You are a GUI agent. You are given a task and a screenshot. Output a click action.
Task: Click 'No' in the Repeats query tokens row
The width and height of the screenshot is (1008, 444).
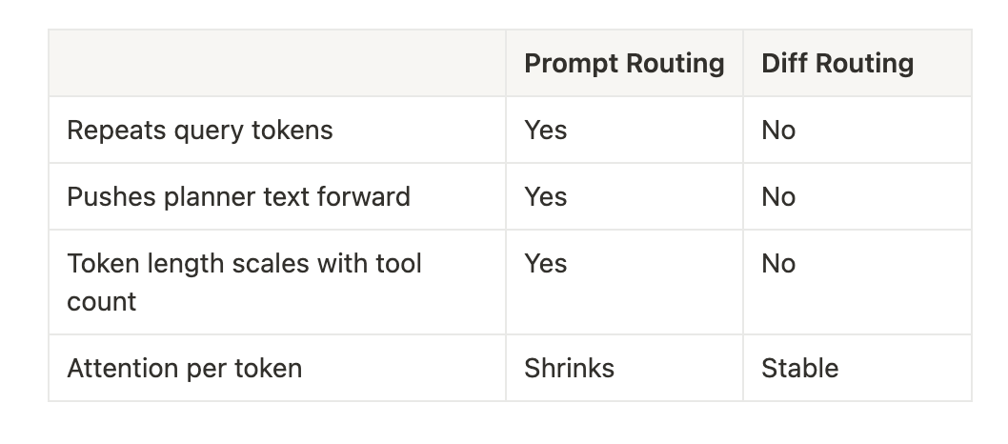coord(778,130)
